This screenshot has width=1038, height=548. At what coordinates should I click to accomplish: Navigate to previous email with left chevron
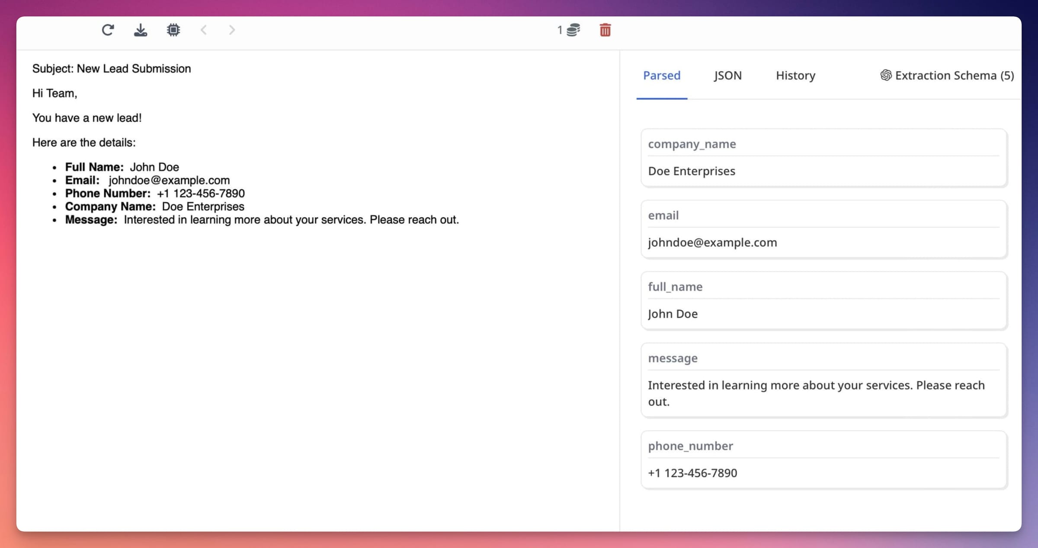click(204, 30)
